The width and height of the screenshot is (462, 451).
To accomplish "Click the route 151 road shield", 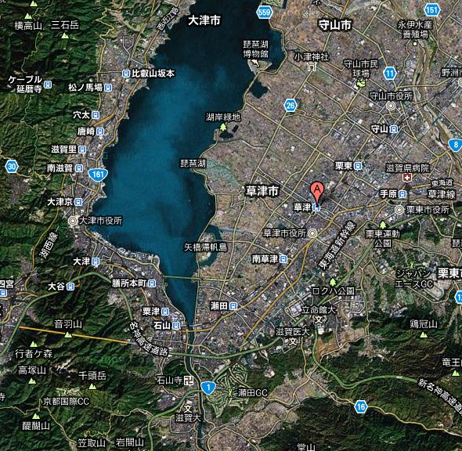I will click(432, 11).
